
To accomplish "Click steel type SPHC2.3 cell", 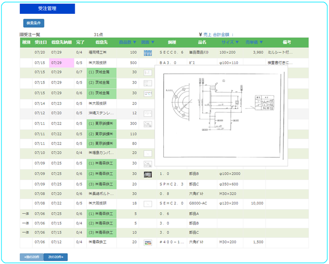I will click(x=172, y=185).
